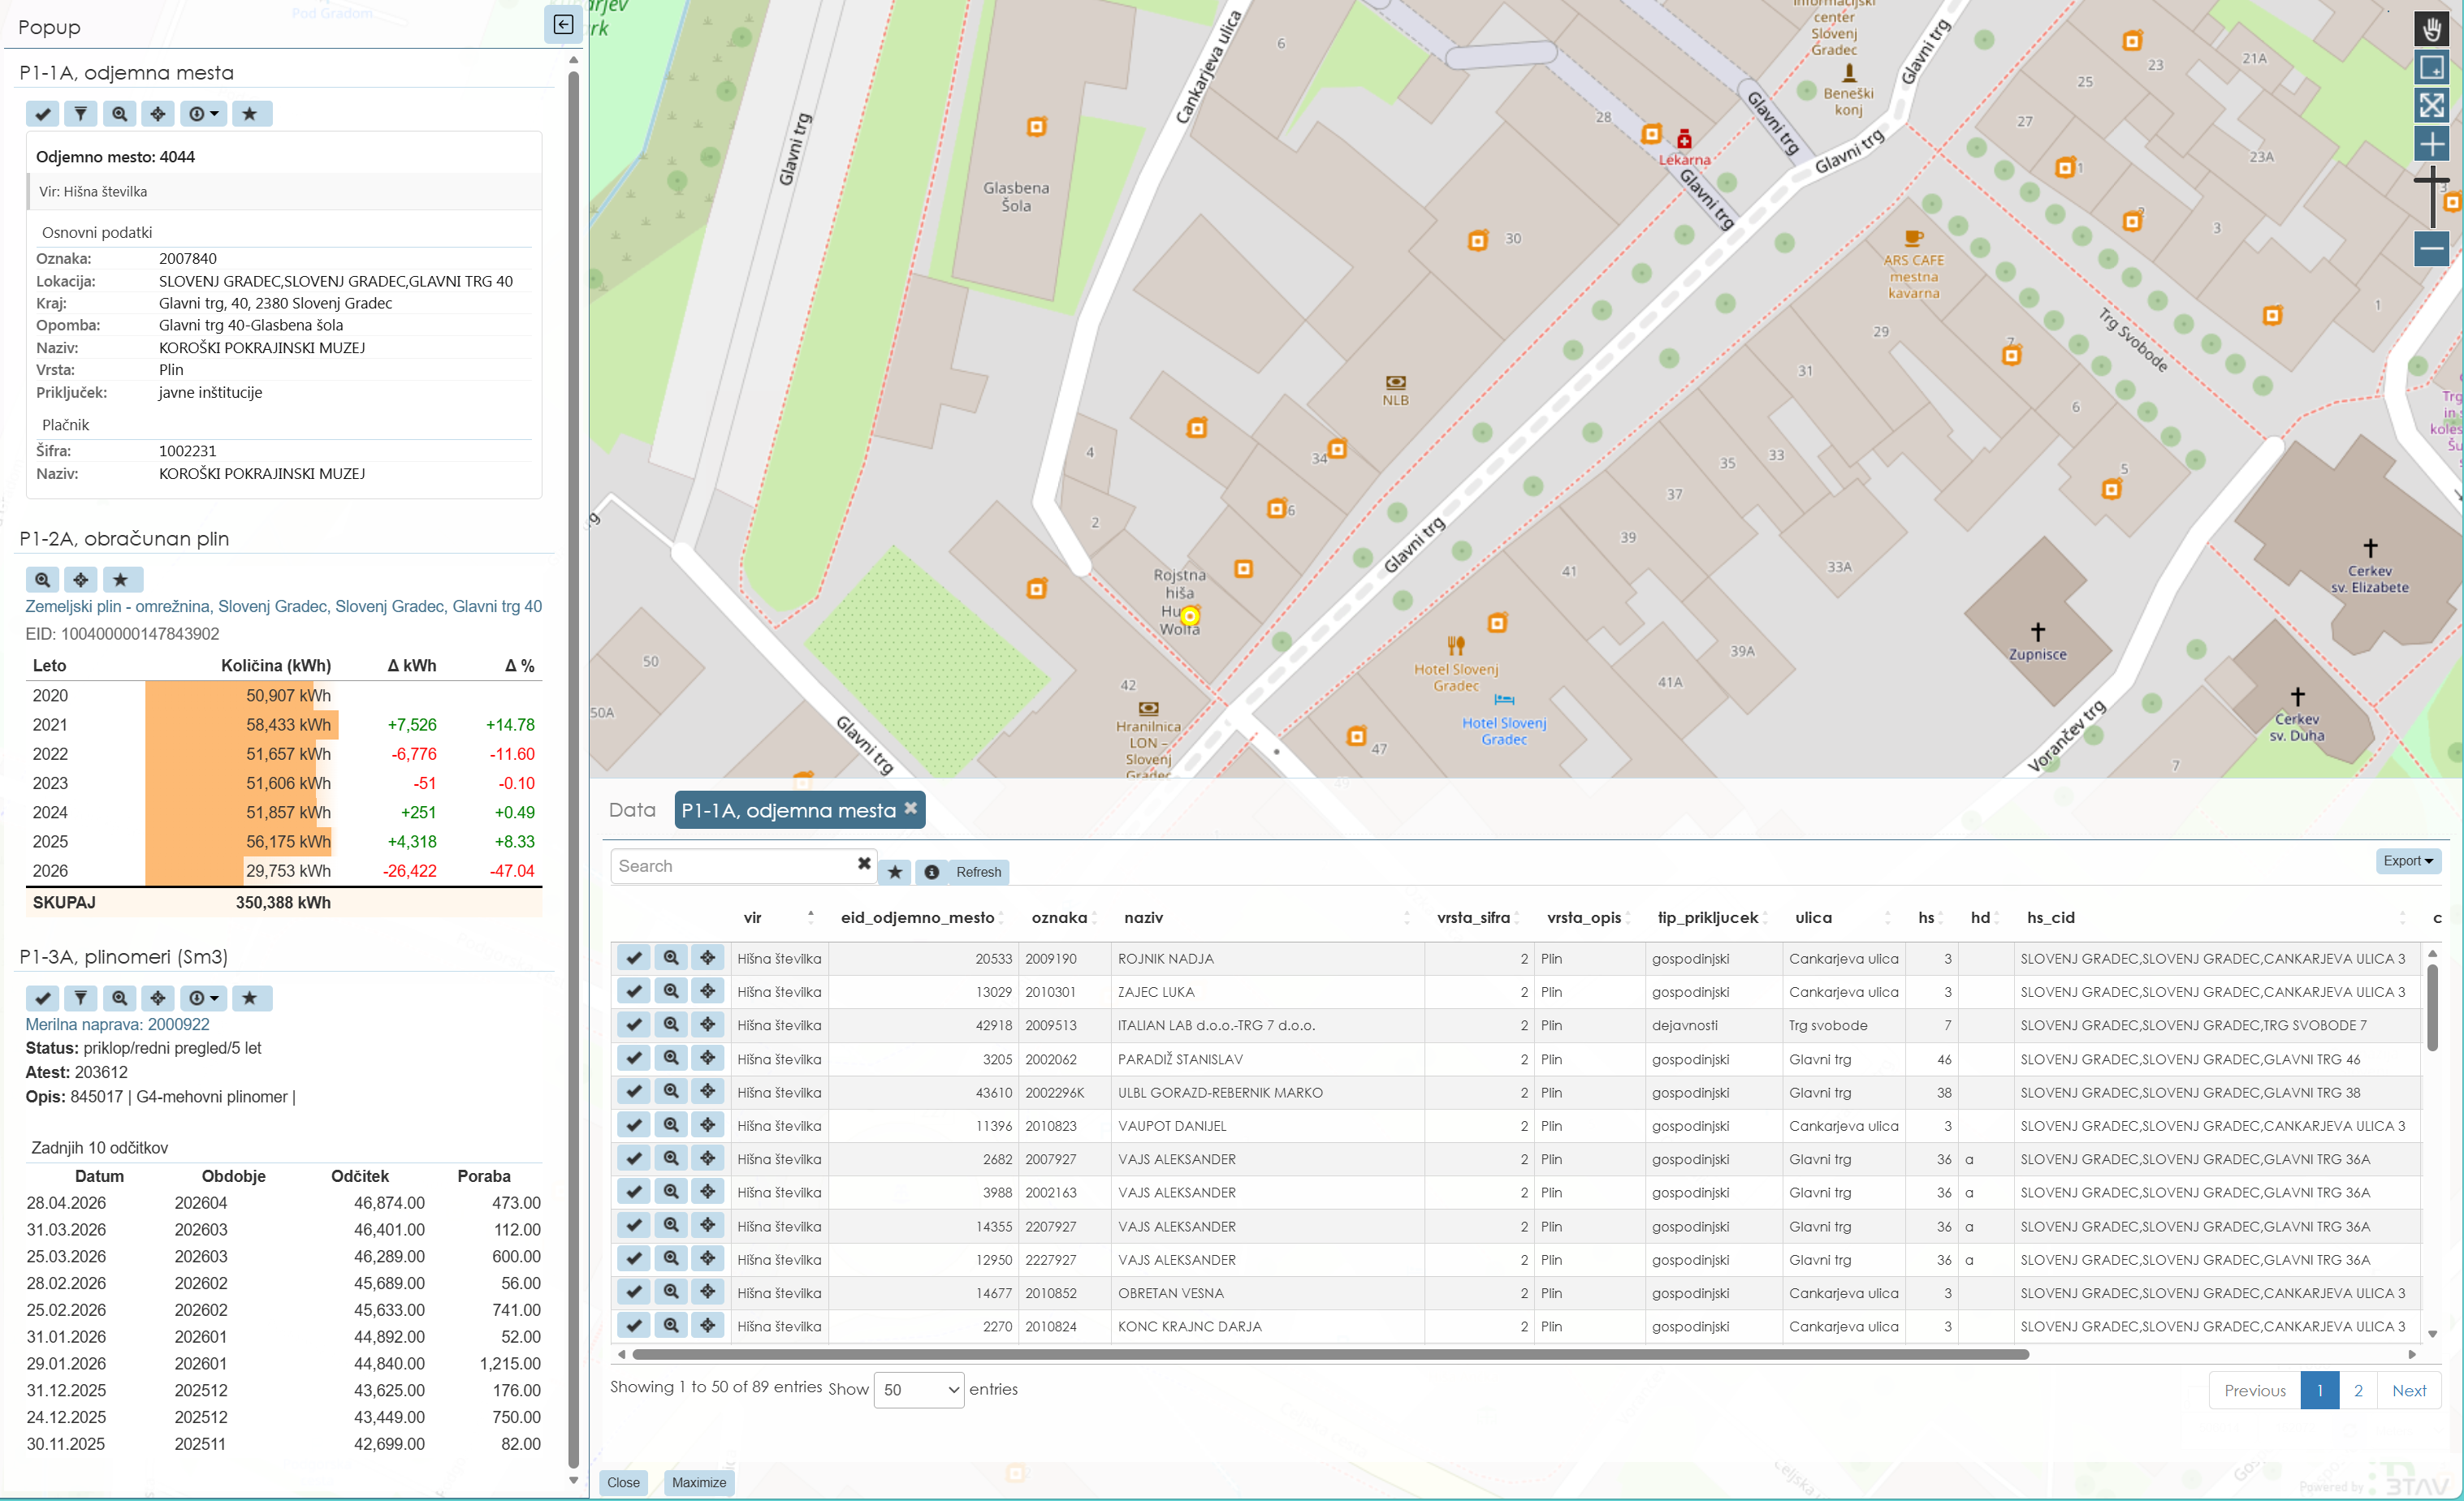The height and width of the screenshot is (1501, 2464).
Task: Click page 1 pagination button
Action: pyautogui.click(x=2320, y=1390)
